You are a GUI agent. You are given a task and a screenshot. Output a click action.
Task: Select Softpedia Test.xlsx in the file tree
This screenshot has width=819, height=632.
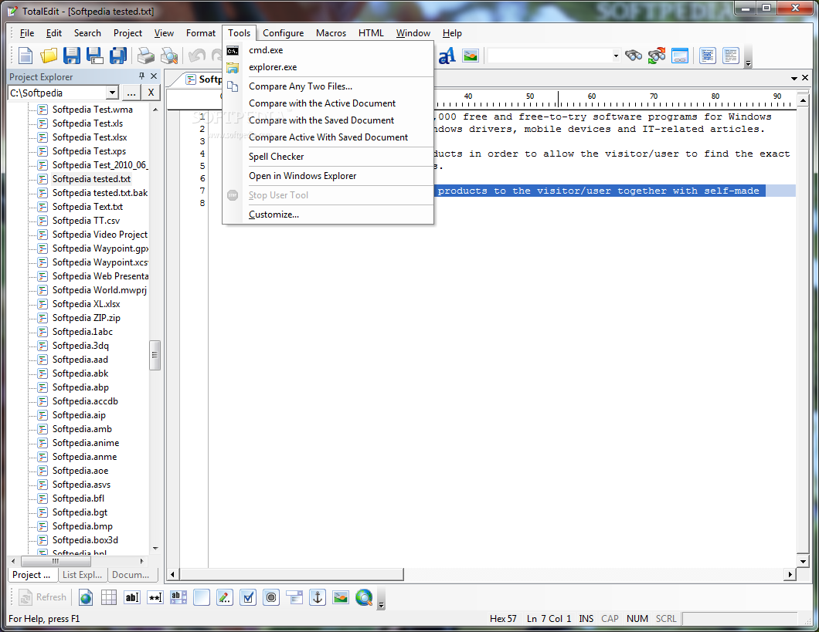pyautogui.click(x=90, y=137)
